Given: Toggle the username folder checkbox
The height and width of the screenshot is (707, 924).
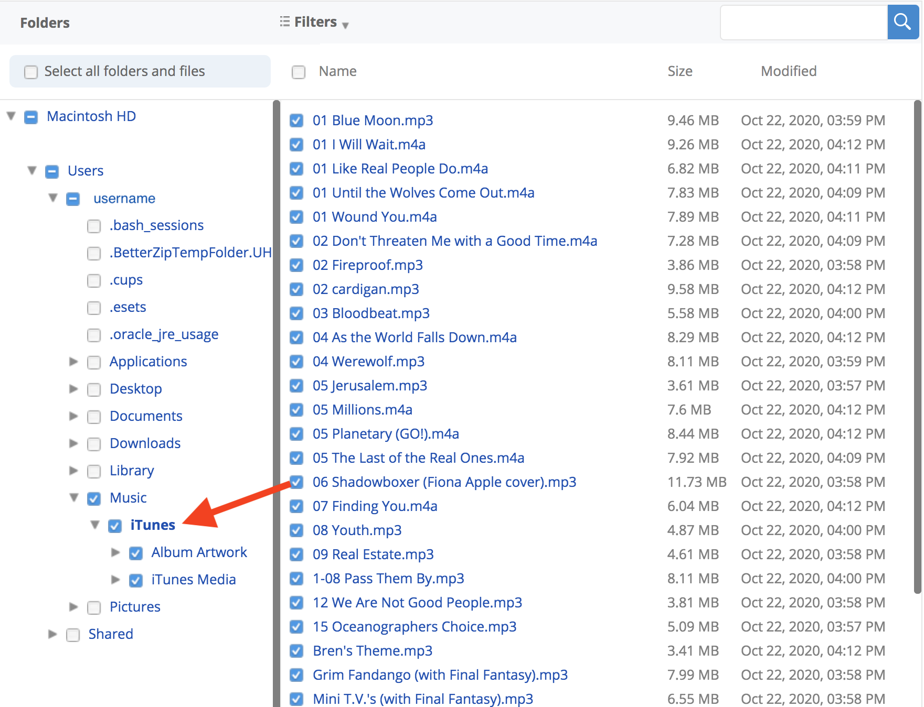Looking at the screenshot, I should (73, 199).
